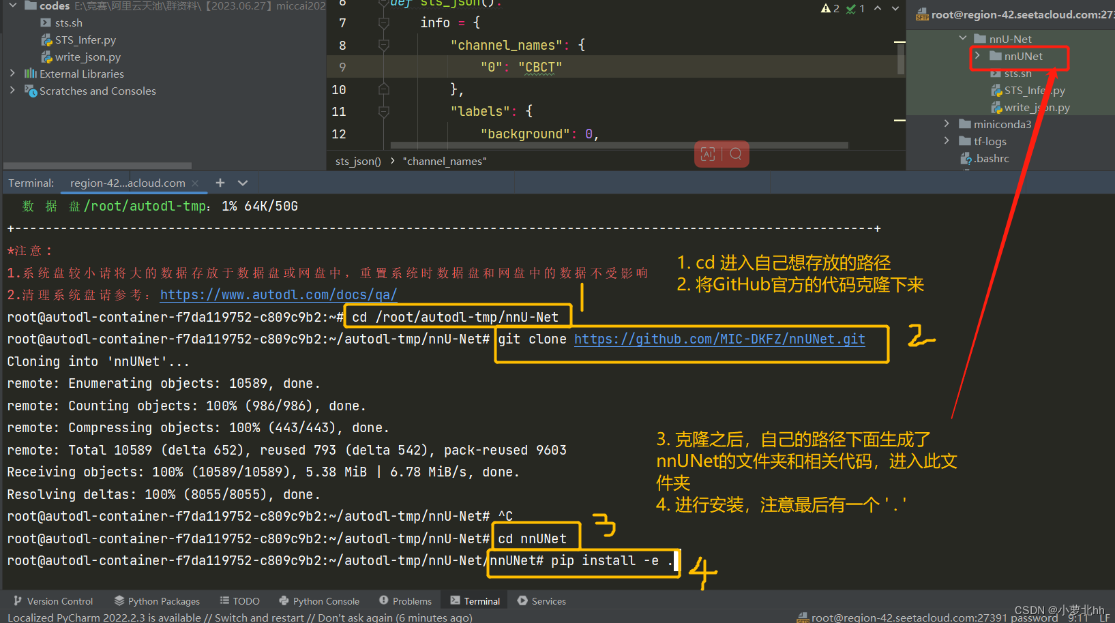This screenshot has height=623, width=1115.
Task: Open the STS_Infer.py file in project tree
Action: [85, 40]
